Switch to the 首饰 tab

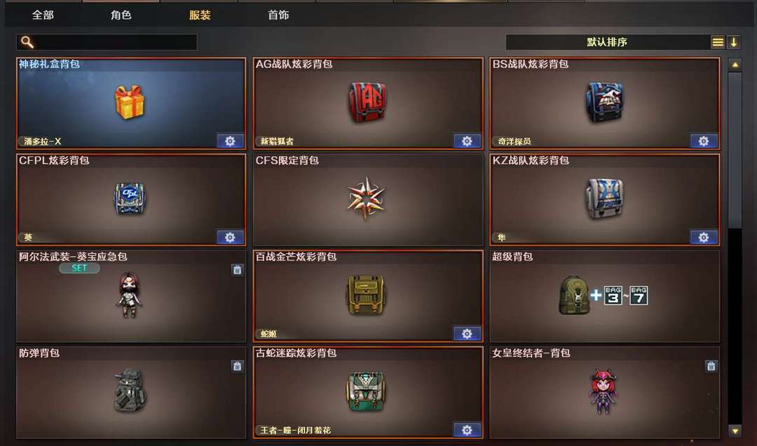point(278,15)
